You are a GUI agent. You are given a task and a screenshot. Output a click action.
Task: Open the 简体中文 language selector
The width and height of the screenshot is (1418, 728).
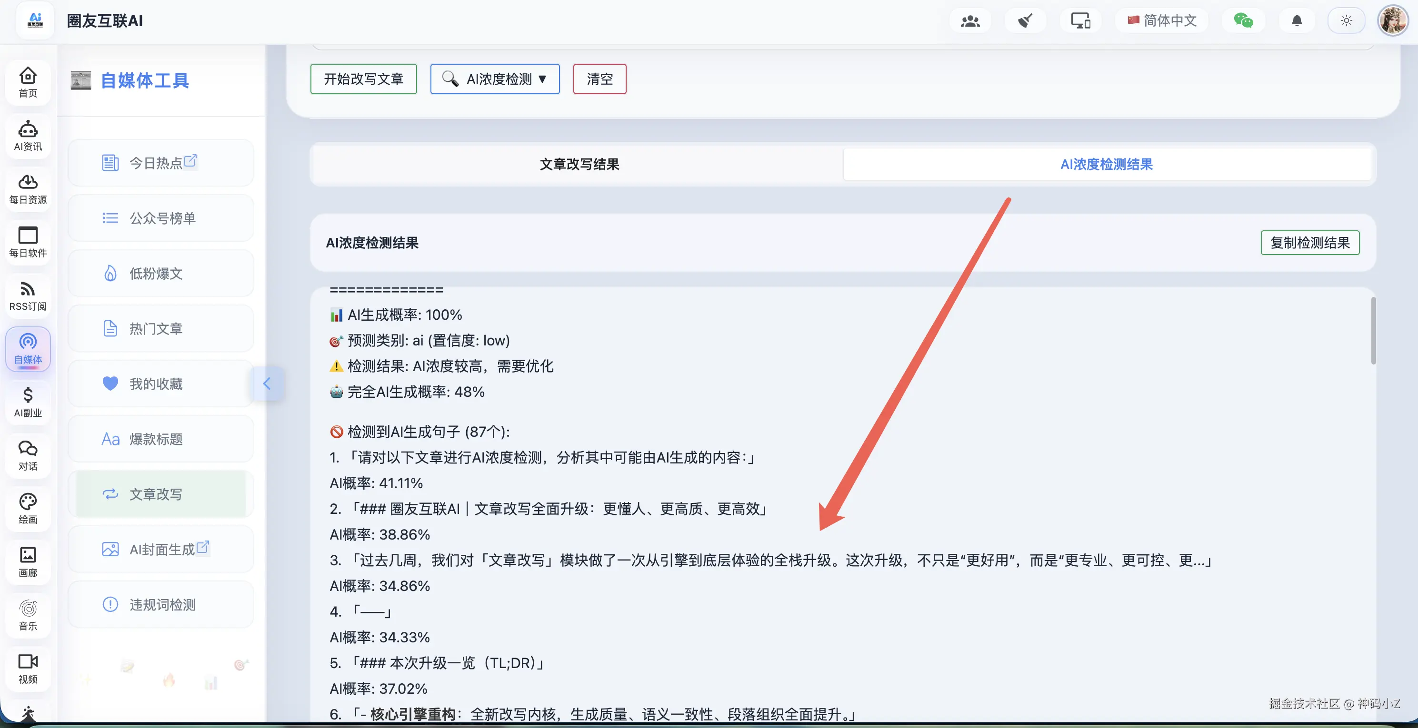tap(1162, 21)
